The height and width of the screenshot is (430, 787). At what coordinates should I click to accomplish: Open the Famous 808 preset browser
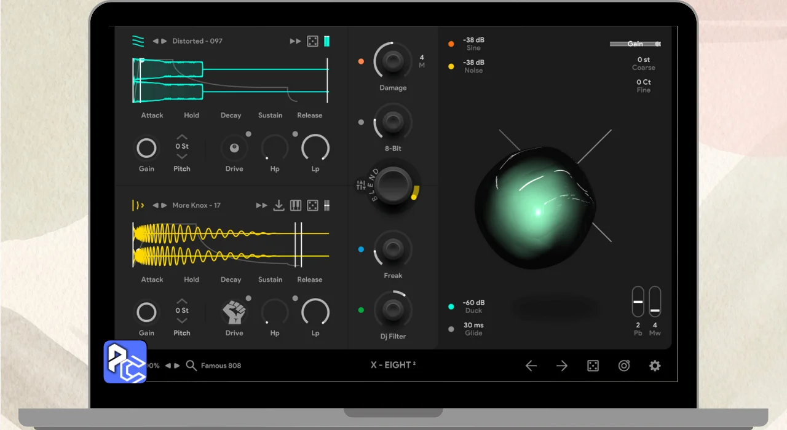[221, 365]
